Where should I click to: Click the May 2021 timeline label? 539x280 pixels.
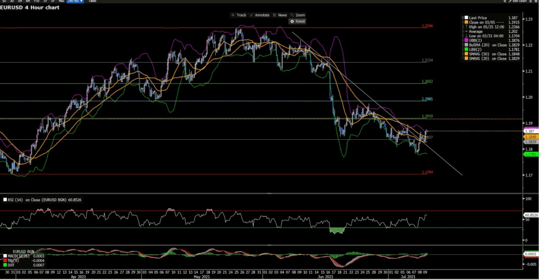pos(202,276)
